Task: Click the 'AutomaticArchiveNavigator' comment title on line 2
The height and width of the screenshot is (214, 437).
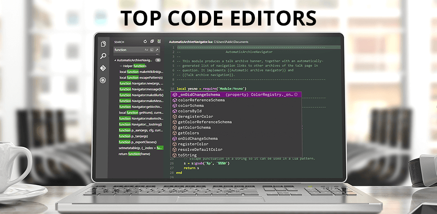Action: [x=249, y=52]
